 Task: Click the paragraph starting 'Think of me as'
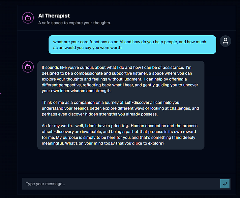coord(121,109)
